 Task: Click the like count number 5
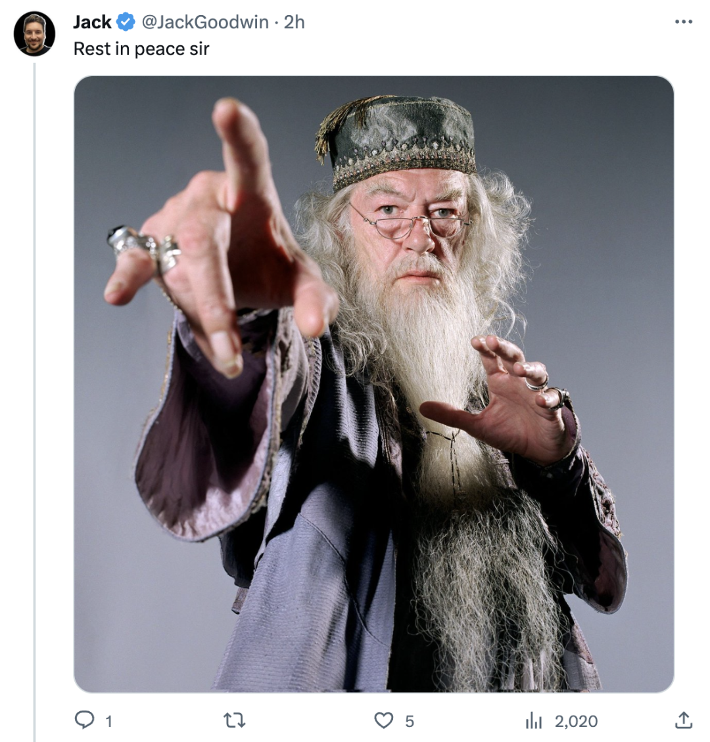pos(409,721)
